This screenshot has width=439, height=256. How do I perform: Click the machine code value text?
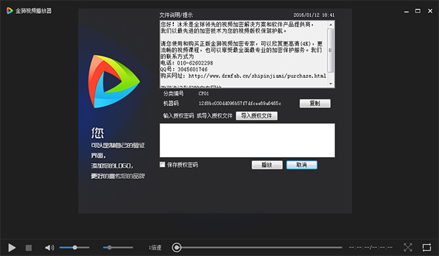(240, 103)
